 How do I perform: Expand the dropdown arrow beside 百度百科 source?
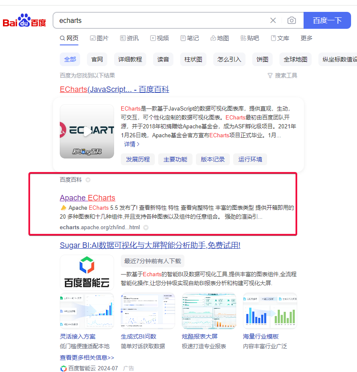pos(88,180)
